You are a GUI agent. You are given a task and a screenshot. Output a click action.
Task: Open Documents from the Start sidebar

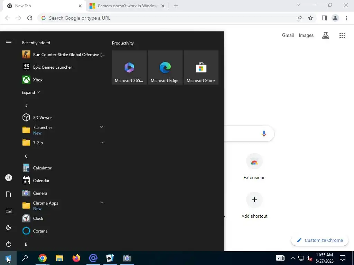point(9,194)
